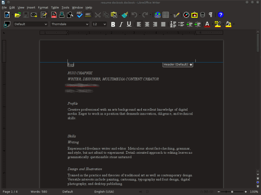The height and width of the screenshot is (195, 261).
Task: Open the View menu
Action: pyautogui.click(x=21, y=8)
